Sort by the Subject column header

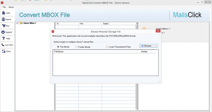tap(118, 24)
